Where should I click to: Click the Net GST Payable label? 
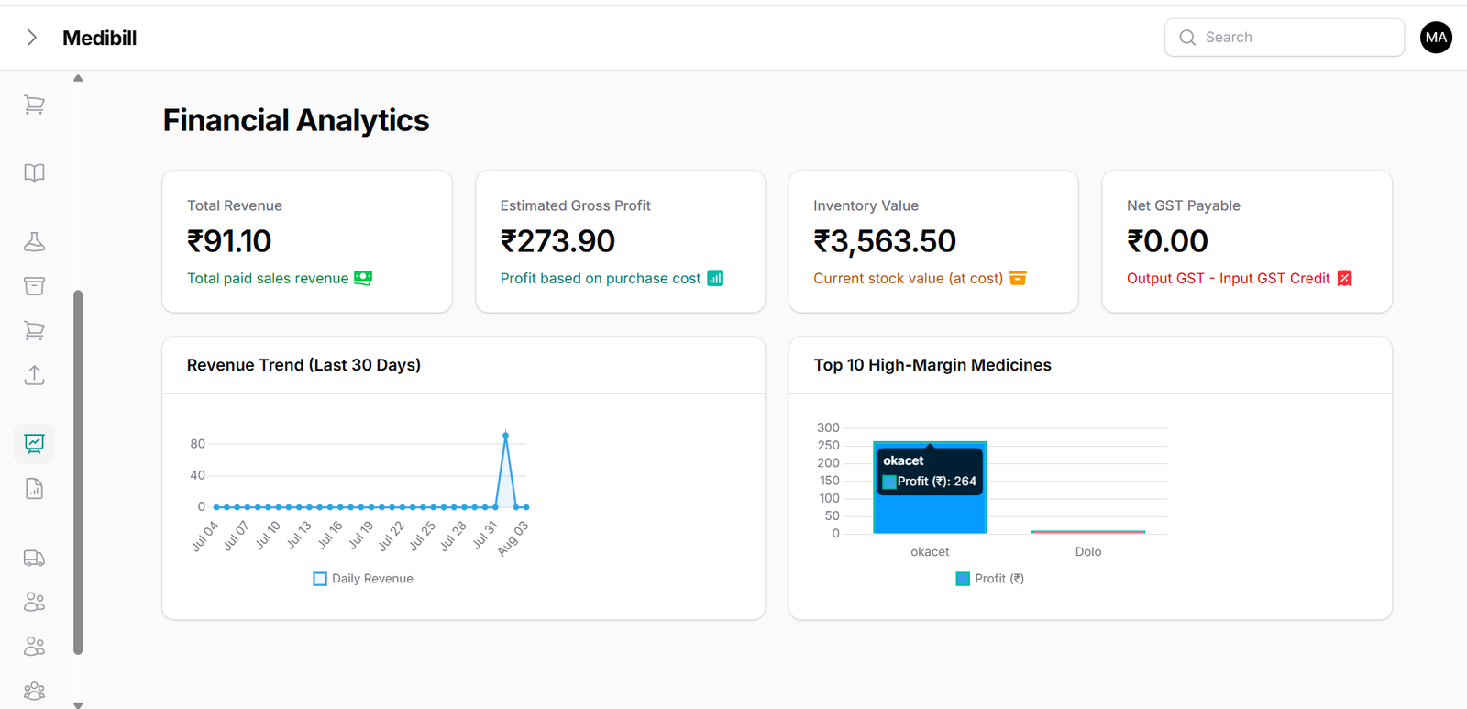click(x=1184, y=205)
